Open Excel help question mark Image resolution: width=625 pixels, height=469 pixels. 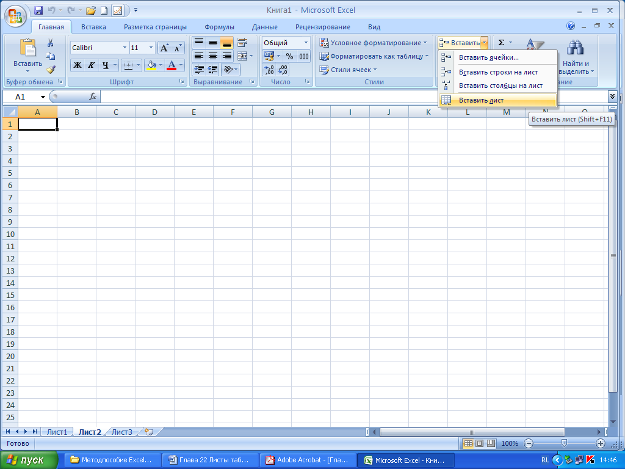click(x=571, y=26)
